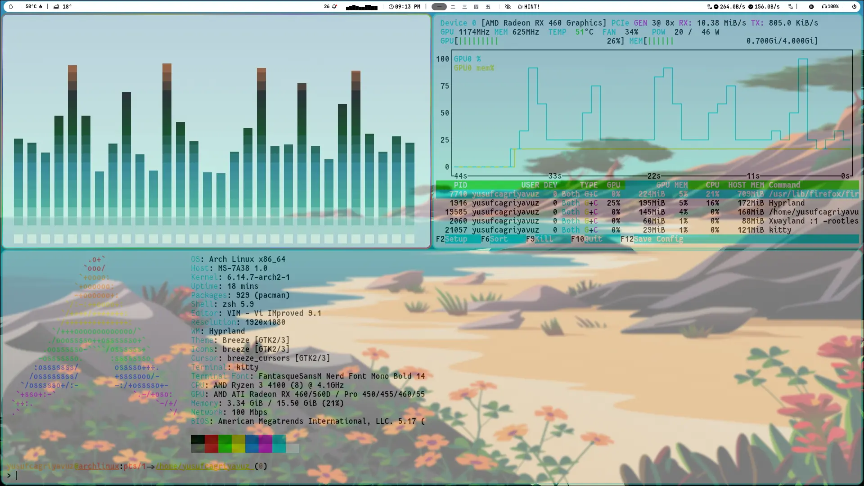Open the 18° weather widget
The height and width of the screenshot is (486, 864).
click(x=63, y=7)
